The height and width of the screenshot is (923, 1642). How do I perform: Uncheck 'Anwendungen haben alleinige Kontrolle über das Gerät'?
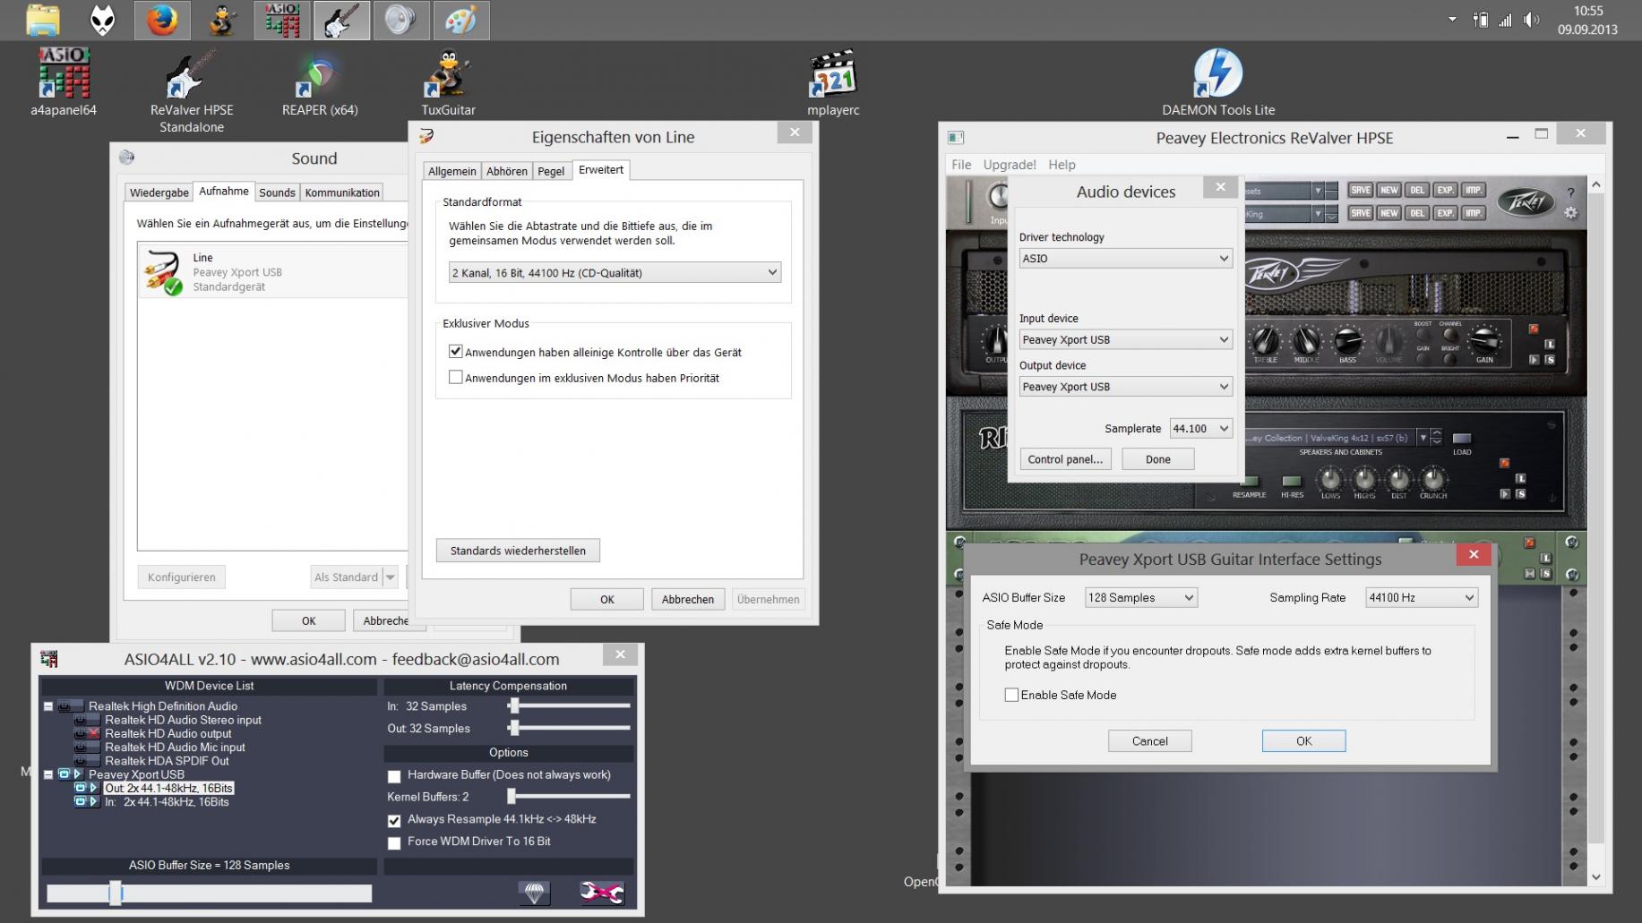click(x=456, y=352)
